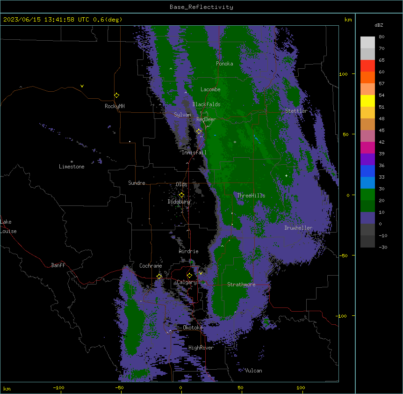Viewport: 403px width, 394px height.
Task: Click the yellow station marker near RockyMH
Action: [117, 95]
